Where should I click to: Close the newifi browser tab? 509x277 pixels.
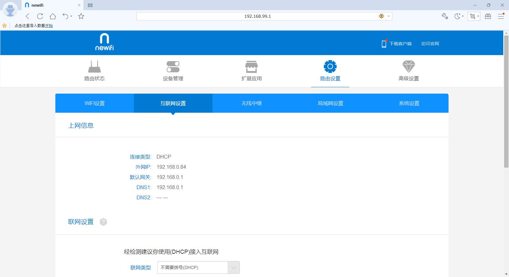[x=79, y=5]
